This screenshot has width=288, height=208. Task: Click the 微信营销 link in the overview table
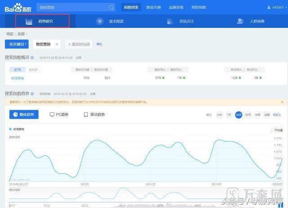tap(18, 78)
